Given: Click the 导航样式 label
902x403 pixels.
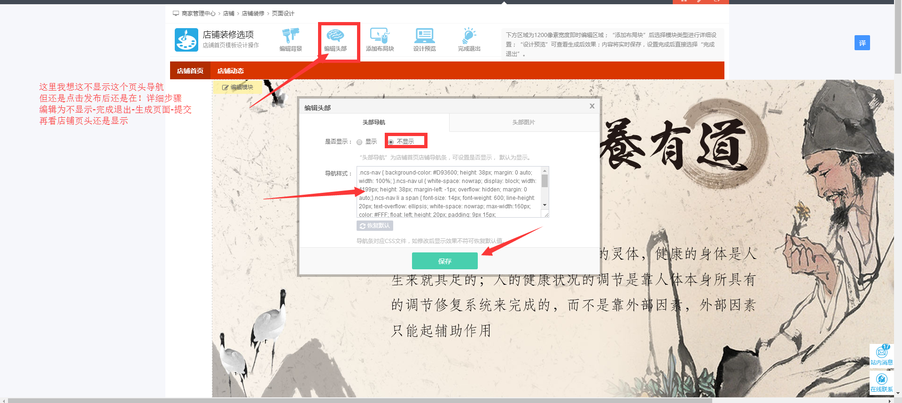Looking at the screenshot, I should click(338, 173).
